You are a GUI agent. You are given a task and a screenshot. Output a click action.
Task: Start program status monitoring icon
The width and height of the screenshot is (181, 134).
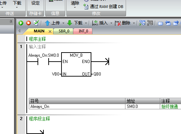pos(142,23)
